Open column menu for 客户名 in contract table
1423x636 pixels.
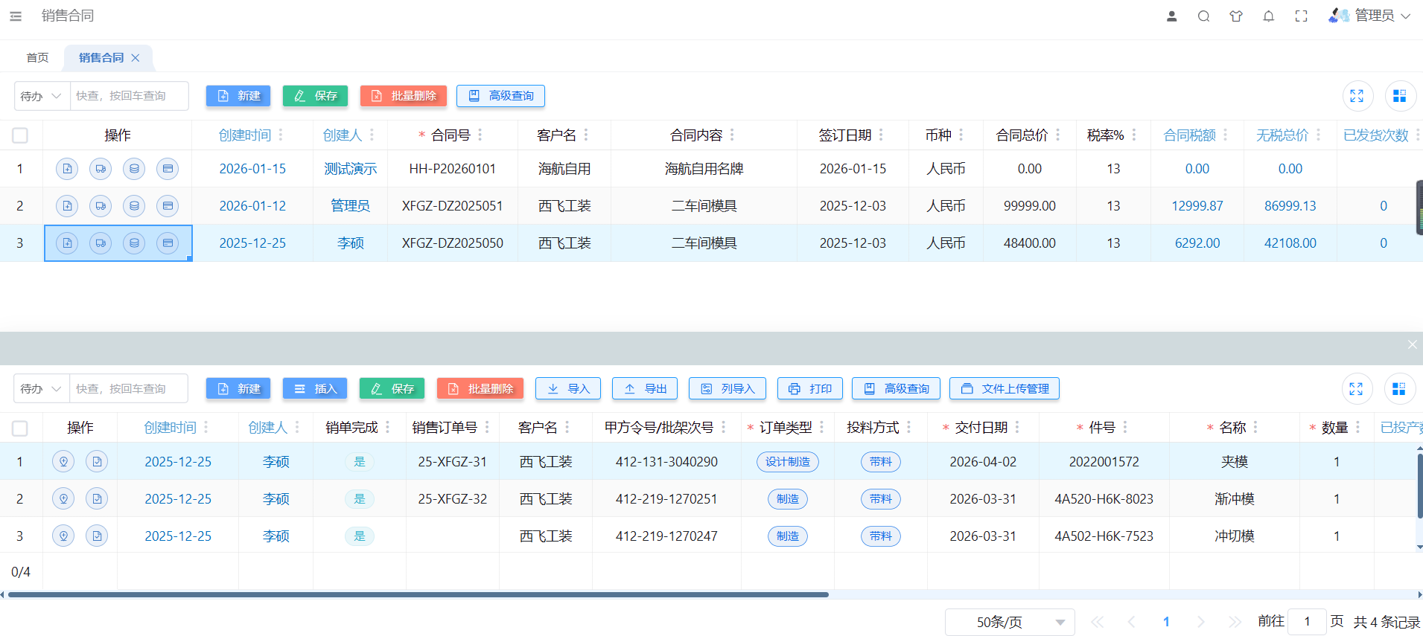[x=587, y=135]
